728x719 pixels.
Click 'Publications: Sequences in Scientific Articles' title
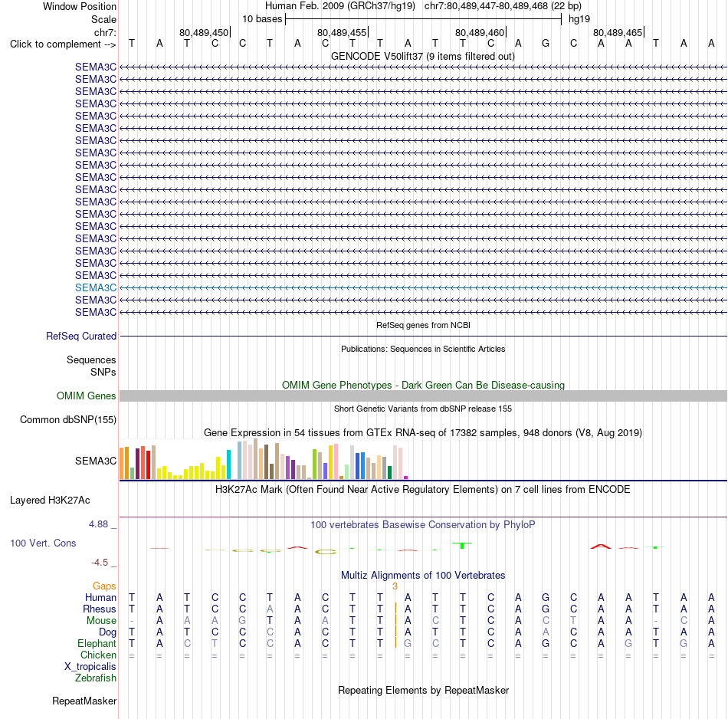point(423,350)
